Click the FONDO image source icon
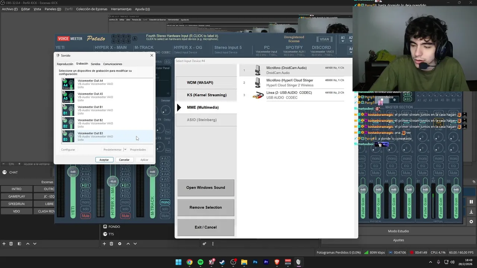 point(105,227)
